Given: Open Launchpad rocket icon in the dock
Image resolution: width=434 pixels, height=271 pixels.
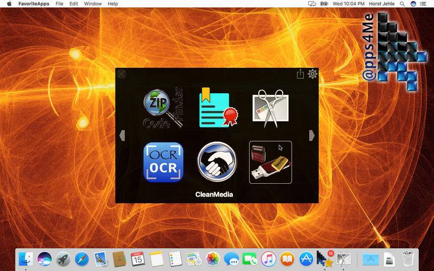Looking at the screenshot, I should 63,259.
